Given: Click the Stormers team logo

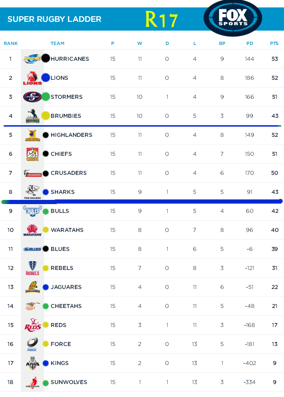Looking at the screenshot, I should (32, 97).
